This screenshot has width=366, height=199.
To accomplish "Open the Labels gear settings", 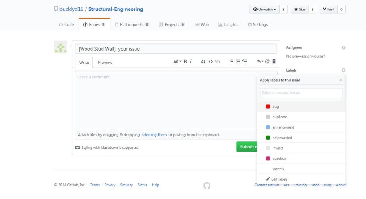I will [344, 70].
